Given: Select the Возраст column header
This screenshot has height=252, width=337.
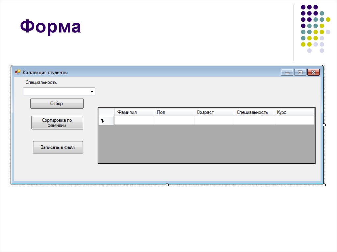Looking at the screenshot, I should coord(214,112).
